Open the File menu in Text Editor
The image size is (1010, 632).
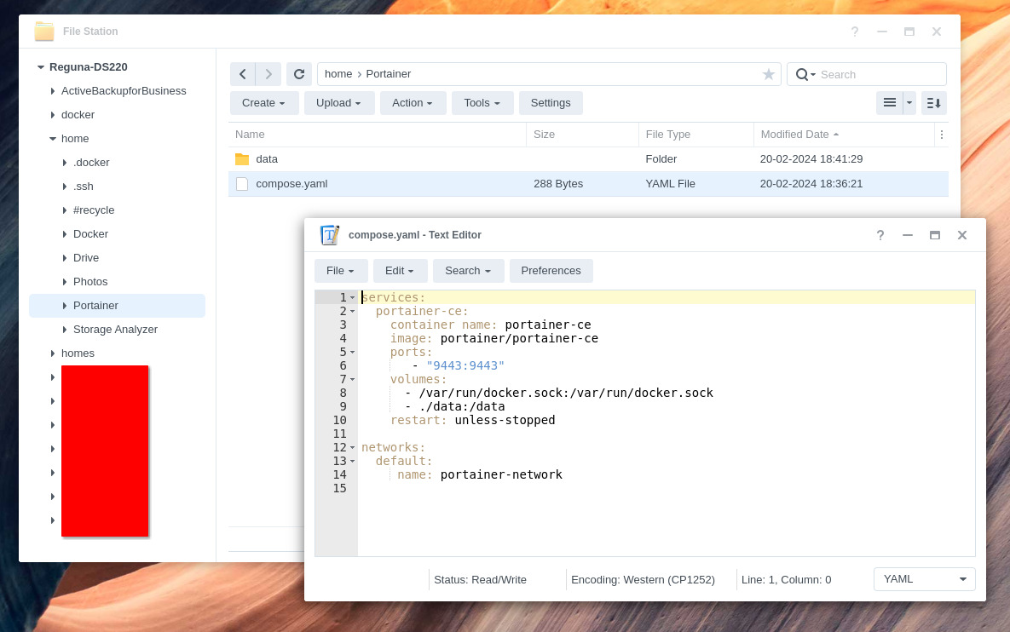click(x=340, y=271)
